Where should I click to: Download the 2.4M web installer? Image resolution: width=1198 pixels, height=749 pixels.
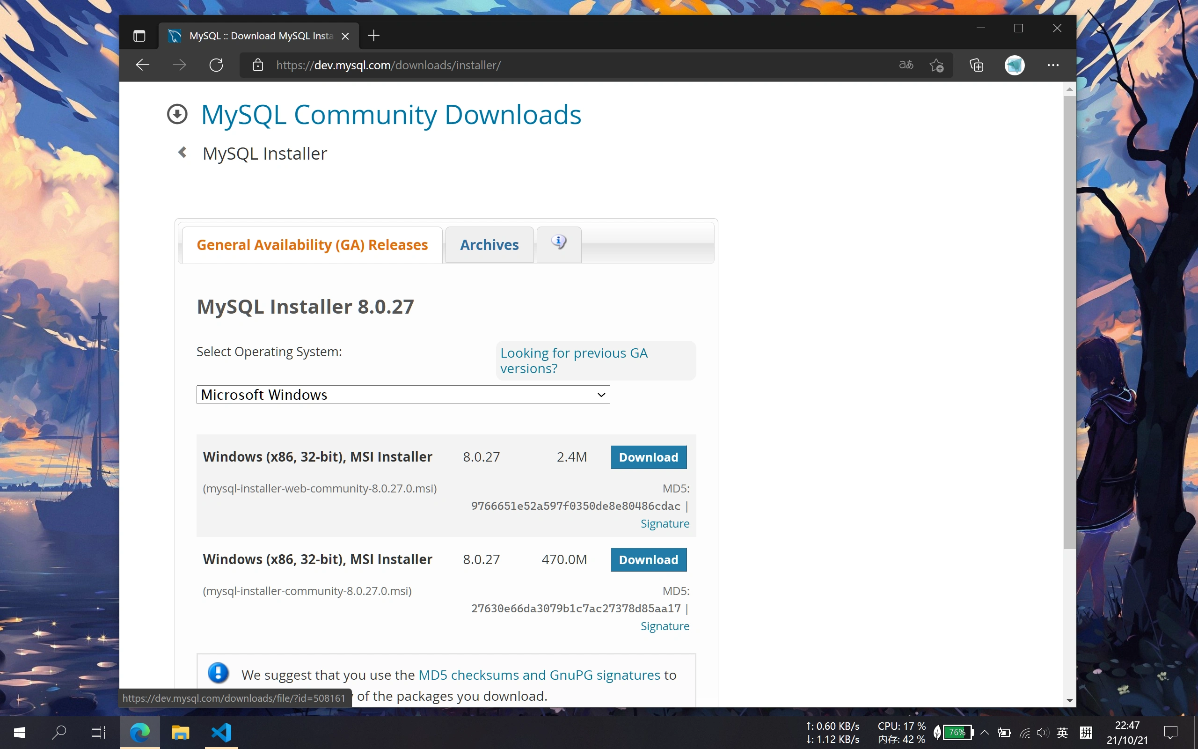[x=649, y=457]
